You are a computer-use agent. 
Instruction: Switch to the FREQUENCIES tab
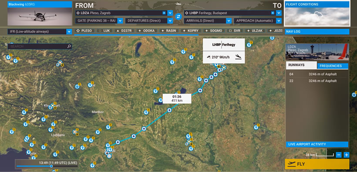333,66
